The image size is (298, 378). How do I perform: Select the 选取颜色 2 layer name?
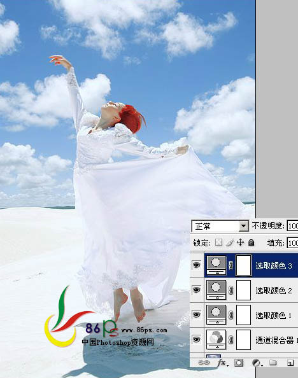pyautogui.click(x=274, y=290)
